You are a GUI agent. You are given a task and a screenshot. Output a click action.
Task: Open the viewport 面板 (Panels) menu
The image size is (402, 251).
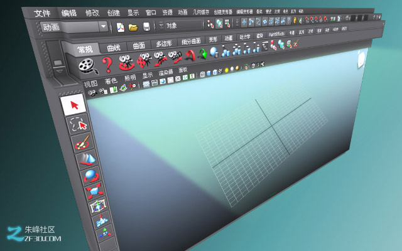pos(183,70)
